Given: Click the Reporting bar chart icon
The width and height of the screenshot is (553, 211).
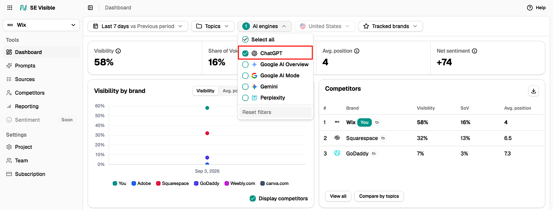Looking at the screenshot, I should [x=9, y=106].
